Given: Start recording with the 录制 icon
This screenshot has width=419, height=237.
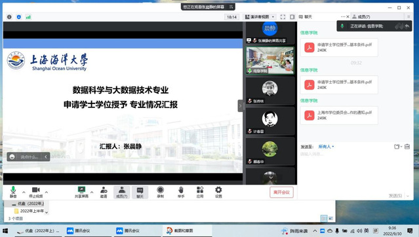Looking at the screenshot, I should pos(161,192).
